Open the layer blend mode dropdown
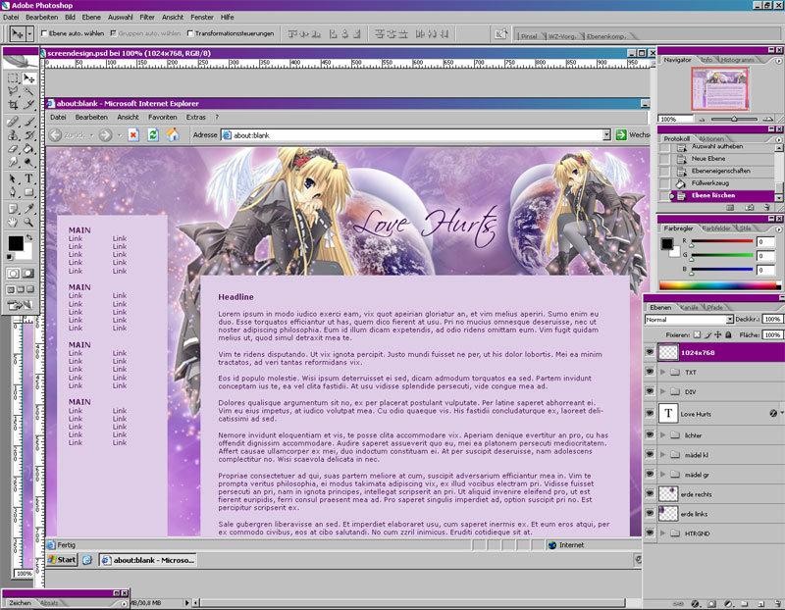The height and width of the screenshot is (610, 785). [729, 320]
